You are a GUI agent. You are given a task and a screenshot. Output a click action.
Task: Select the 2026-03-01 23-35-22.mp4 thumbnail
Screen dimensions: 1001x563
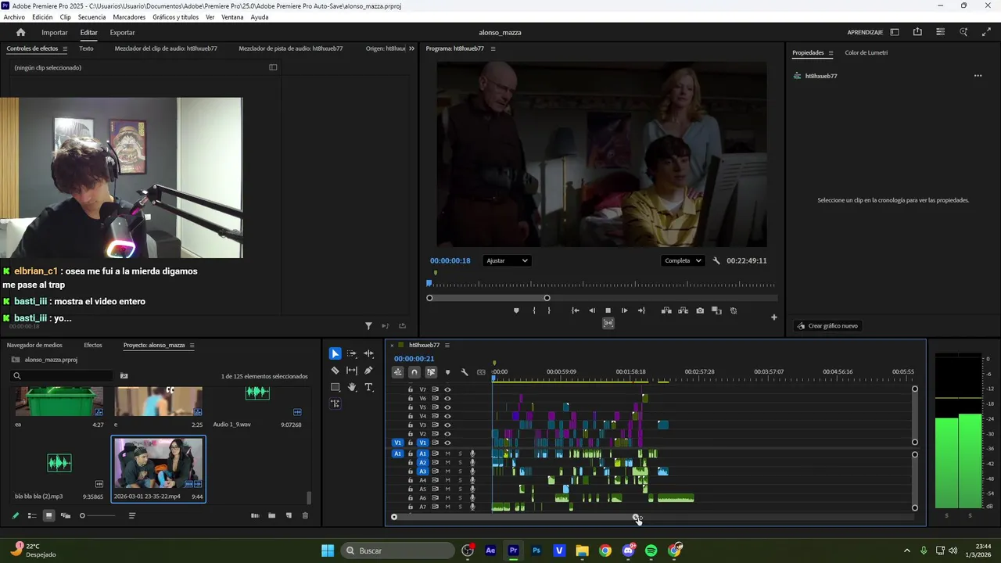(x=158, y=464)
